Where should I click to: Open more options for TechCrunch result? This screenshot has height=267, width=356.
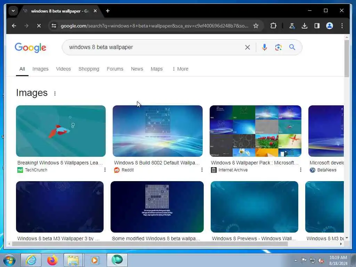click(x=105, y=170)
